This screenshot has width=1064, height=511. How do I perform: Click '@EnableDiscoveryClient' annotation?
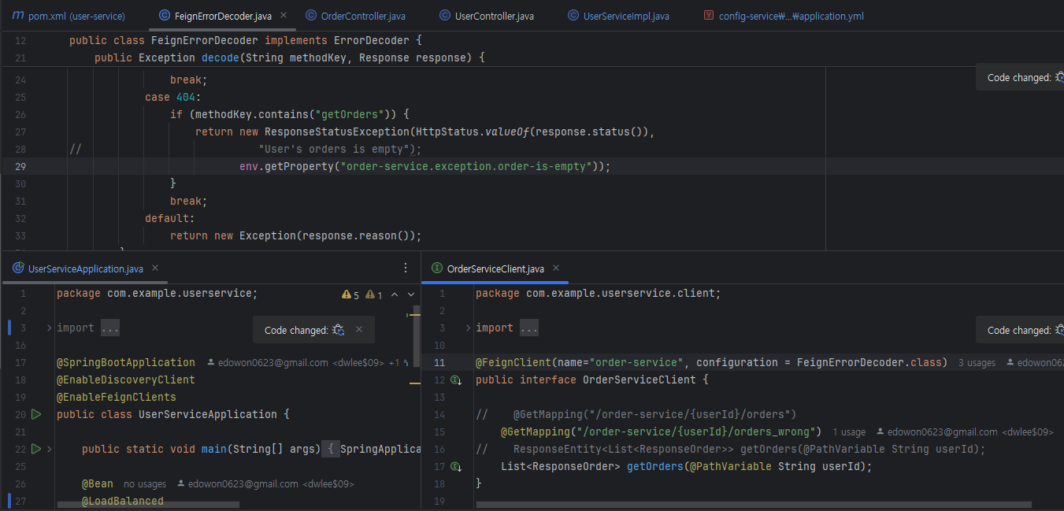[125, 380]
